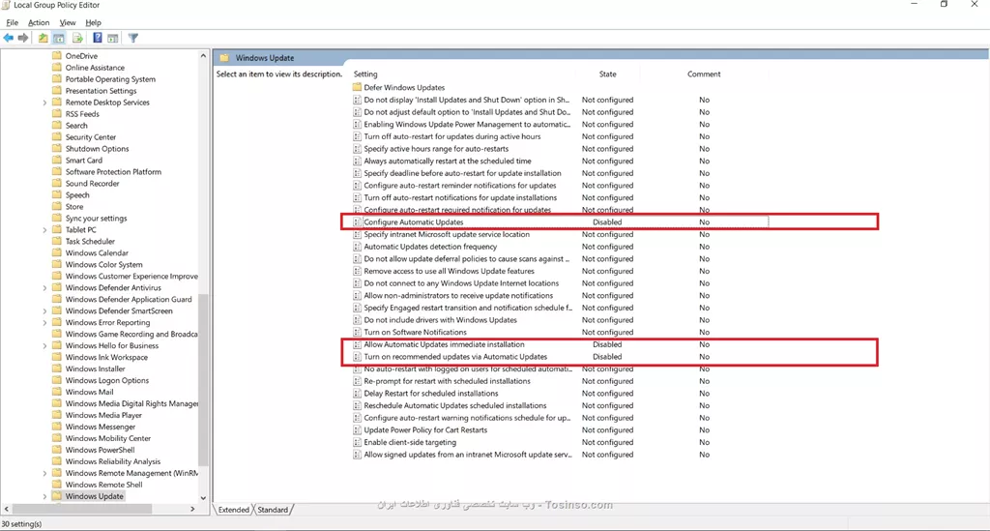Click policy icon beside Specify active hours range
This screenshot has height=531, width=990.
coord(357,149)
